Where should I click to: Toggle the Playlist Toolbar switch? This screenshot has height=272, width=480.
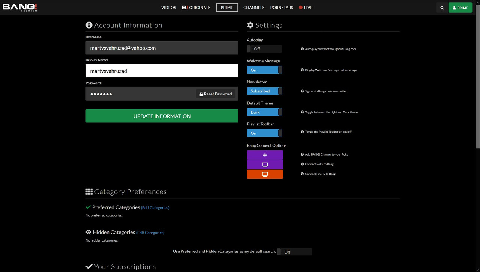tap(265, 133)
